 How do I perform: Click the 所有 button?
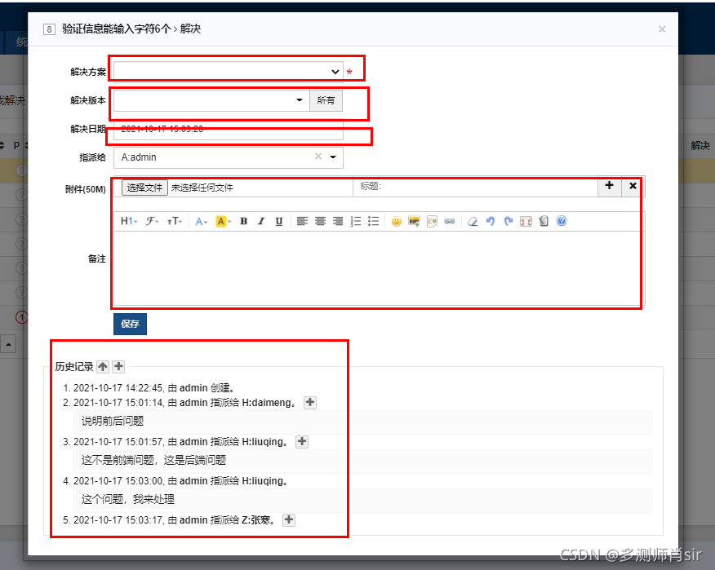[326, 100]
